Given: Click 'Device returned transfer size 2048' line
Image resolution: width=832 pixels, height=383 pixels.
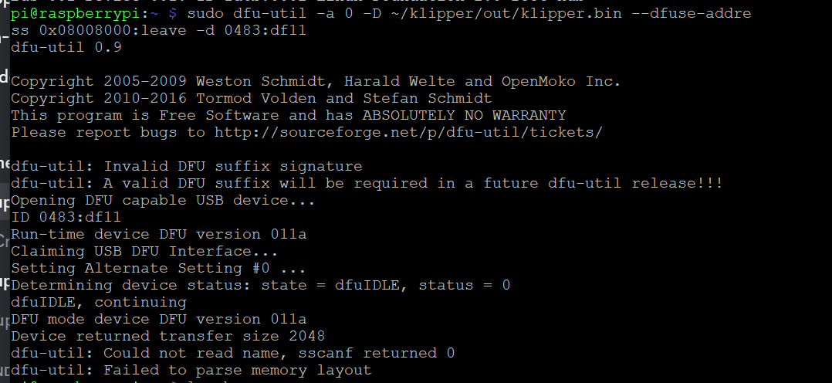Looking at the screenshot, I should 168,336.
